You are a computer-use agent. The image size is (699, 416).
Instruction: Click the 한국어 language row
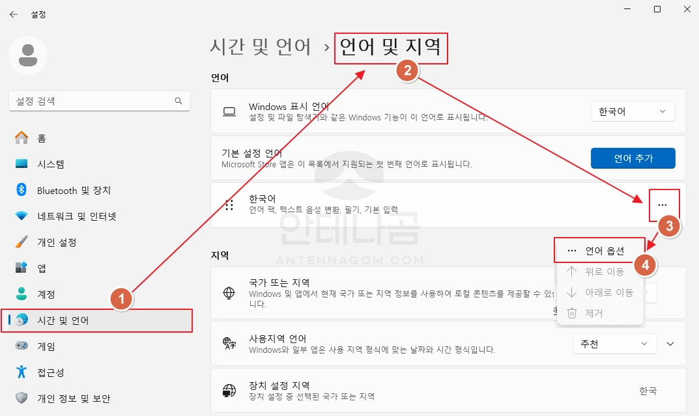coord(448,205)
